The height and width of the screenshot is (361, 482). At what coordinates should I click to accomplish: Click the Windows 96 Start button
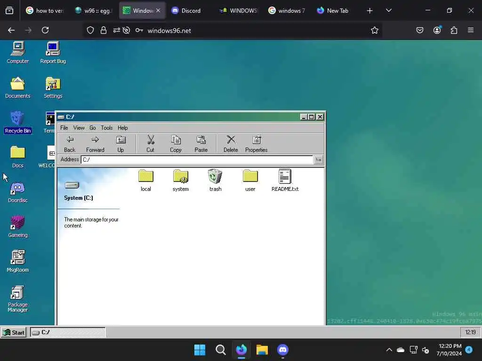pyautogui.click(x=14, y=332)
